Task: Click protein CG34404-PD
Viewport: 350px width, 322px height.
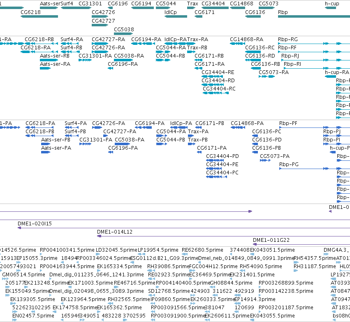Action: [x=215, y=160]
